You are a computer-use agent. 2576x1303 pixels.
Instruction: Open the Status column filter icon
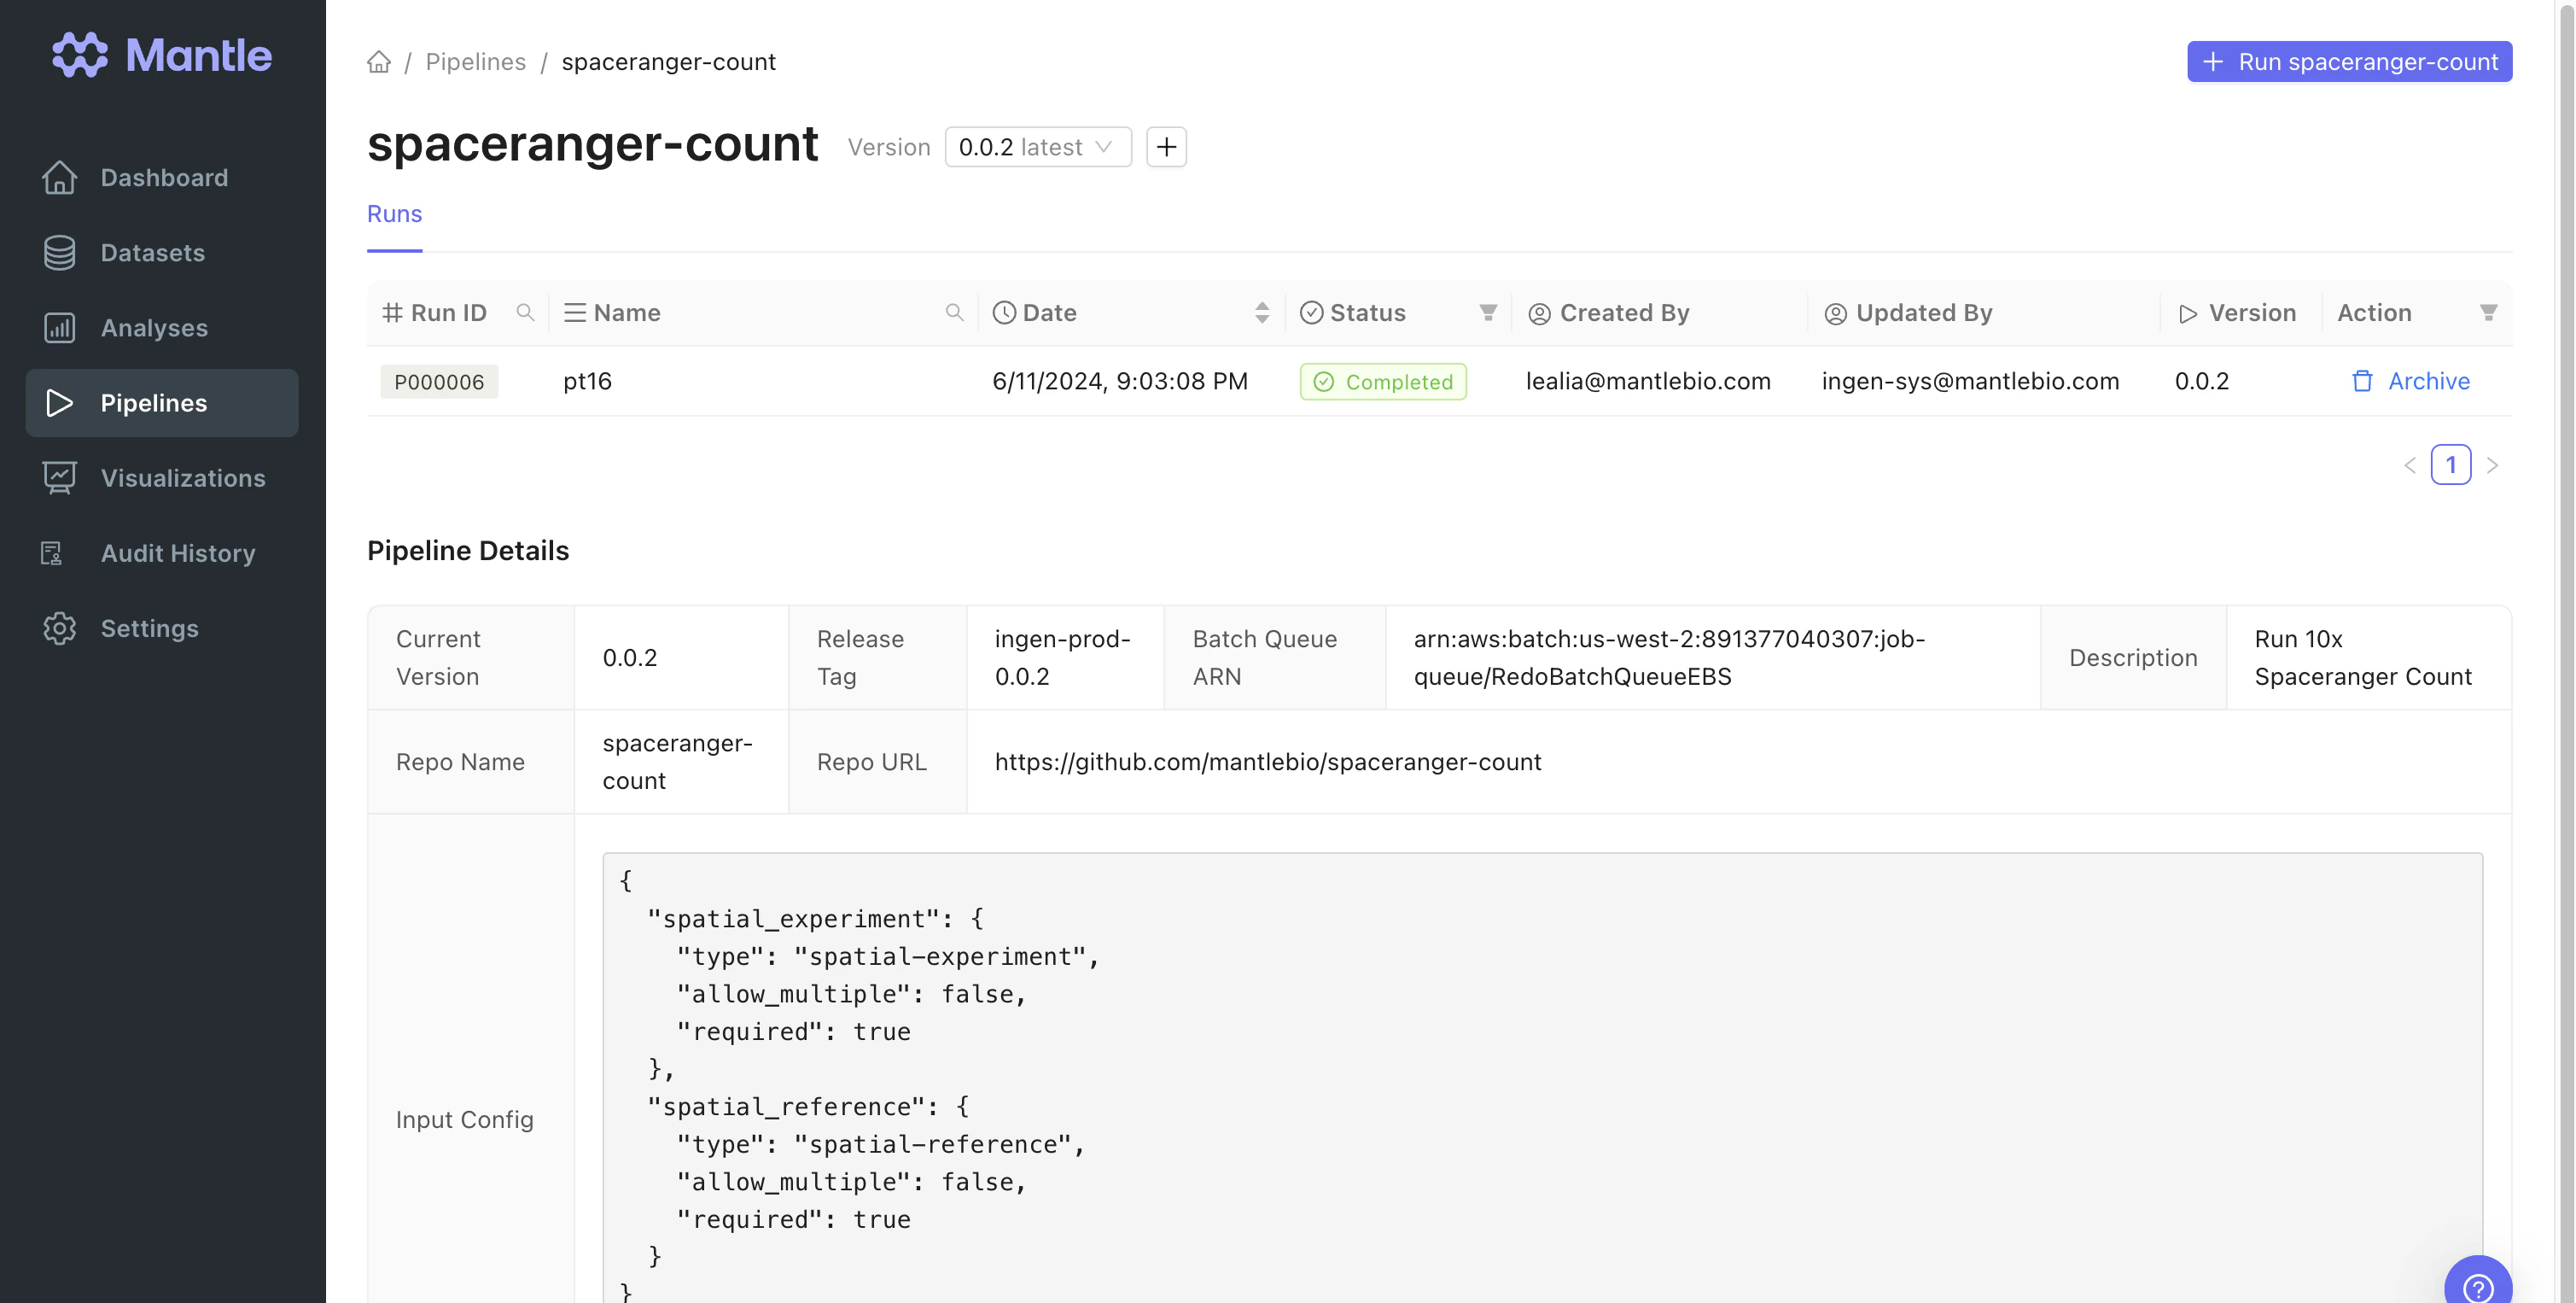coord(1488,313)
